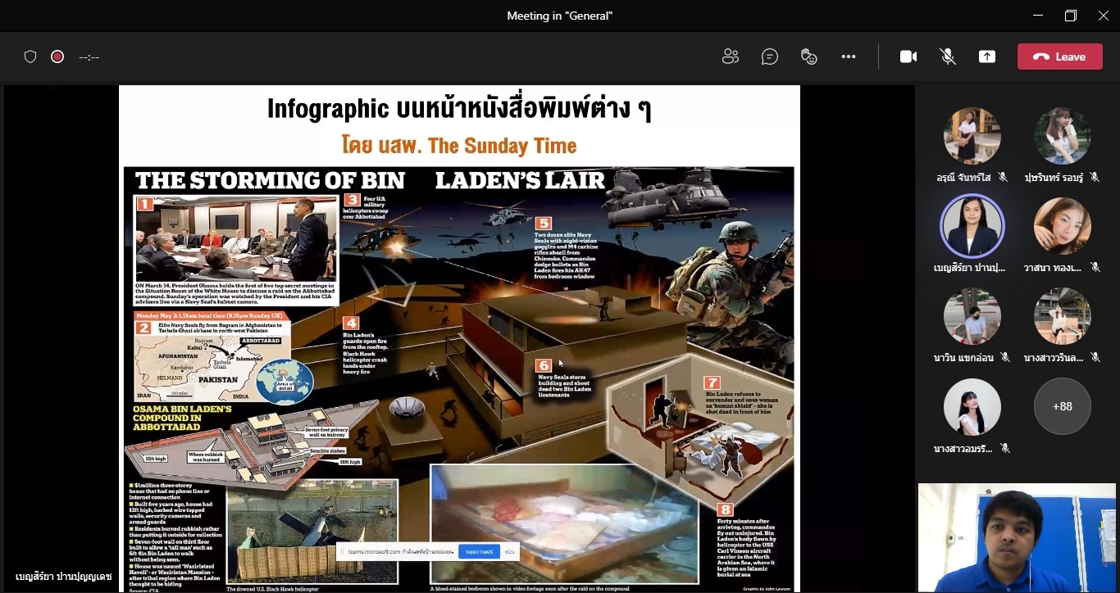Click the muted mic icon beside นาวิน แขกอ่อน
This screenshot has height=593, width=1120.
pyautogui.click(x=1005, y=357)
